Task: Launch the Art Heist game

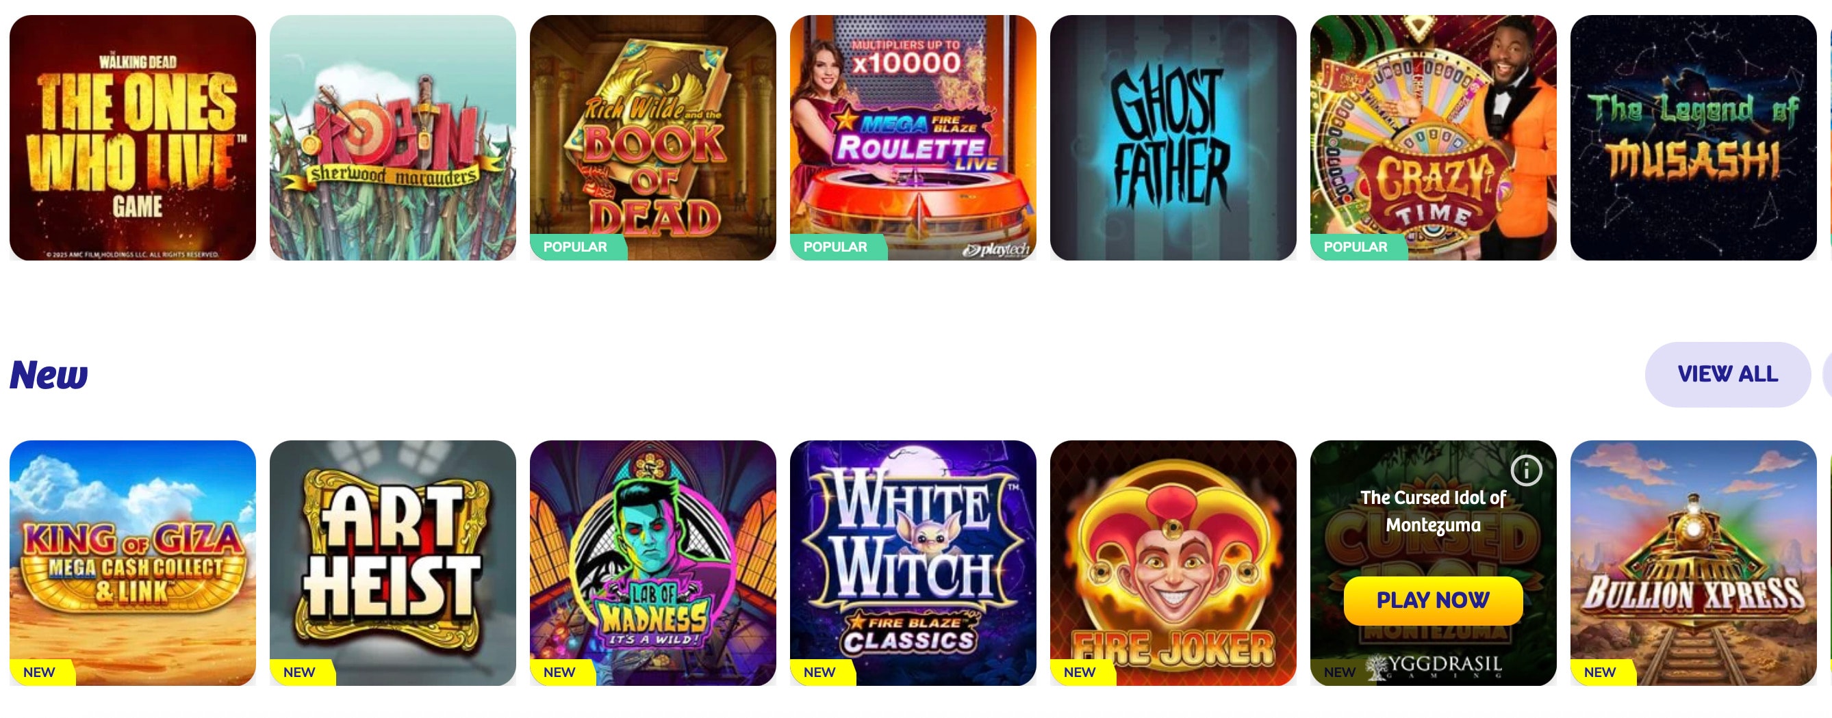Action: 392,563
